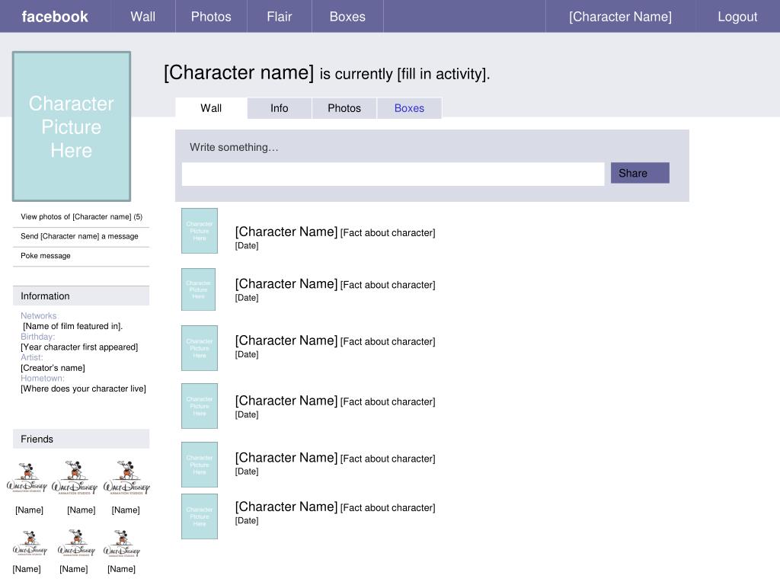Click the [Date] of the last wall post
780x585 pixels.
point(247,521)
